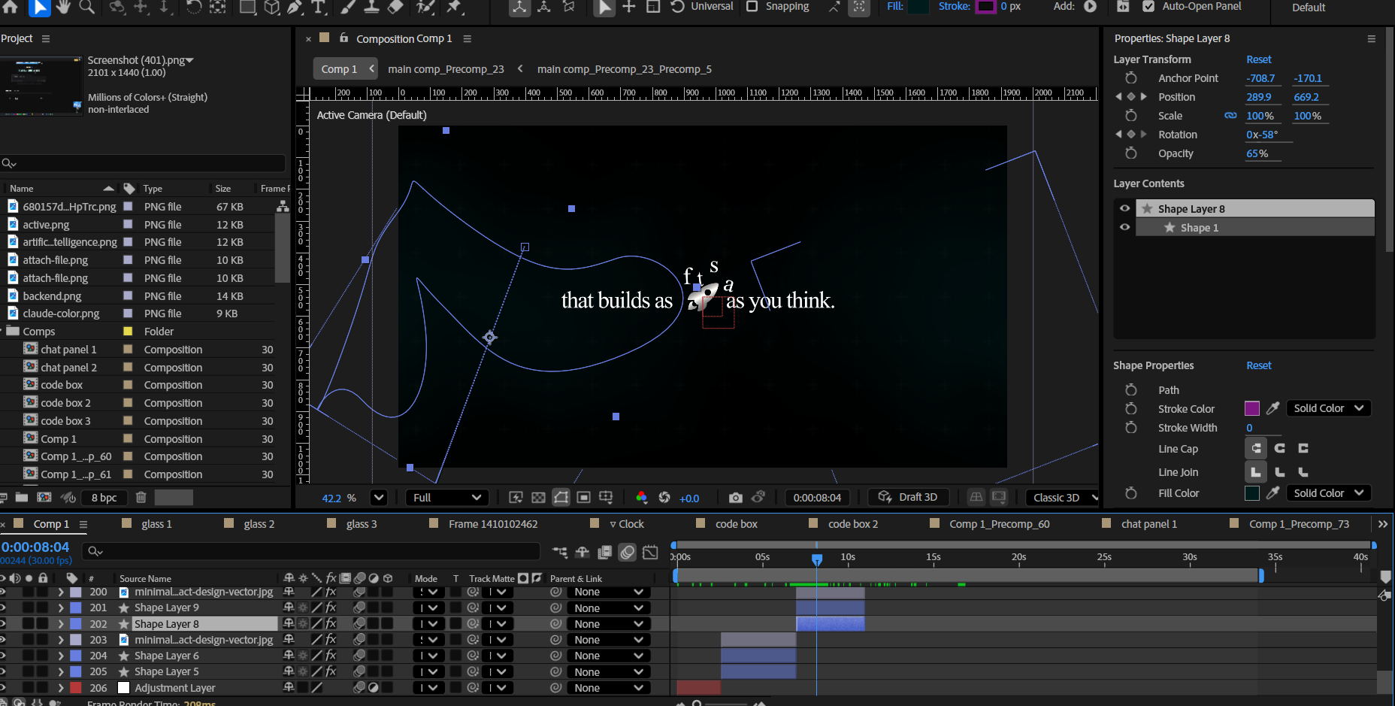The width and height of the screenshot is (1395, 706).
Task: Select the Type text tool
Action: [x=319, y=7]
